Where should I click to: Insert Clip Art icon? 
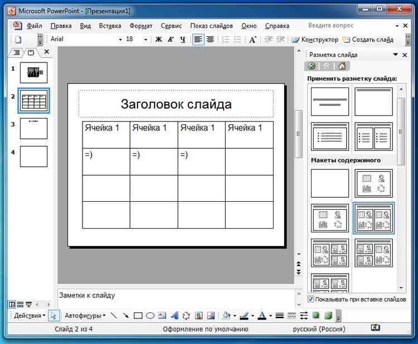[x=198, y=316]
